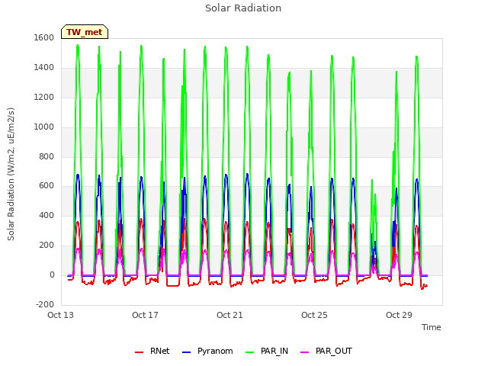
Task: Click the Solar Radiation chart title
Action: pyautogui.click(x=243, y=8)
